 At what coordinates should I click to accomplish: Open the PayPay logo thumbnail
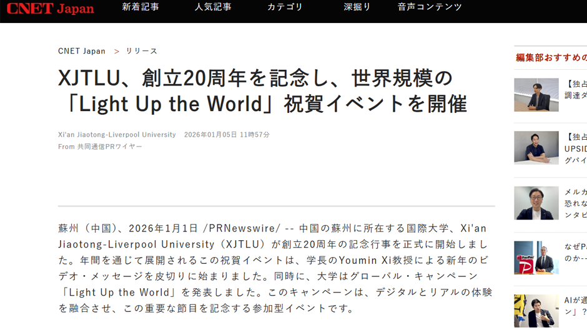click(x=536, y=258)
